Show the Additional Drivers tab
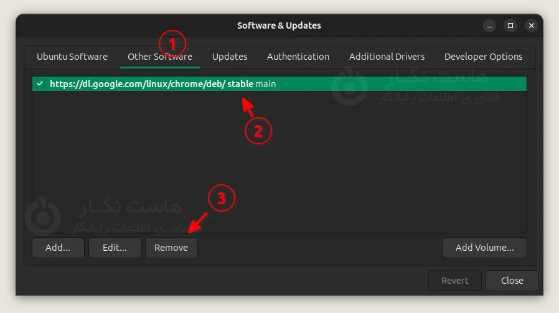The image size is (559, 313). [x=387, y=57]
